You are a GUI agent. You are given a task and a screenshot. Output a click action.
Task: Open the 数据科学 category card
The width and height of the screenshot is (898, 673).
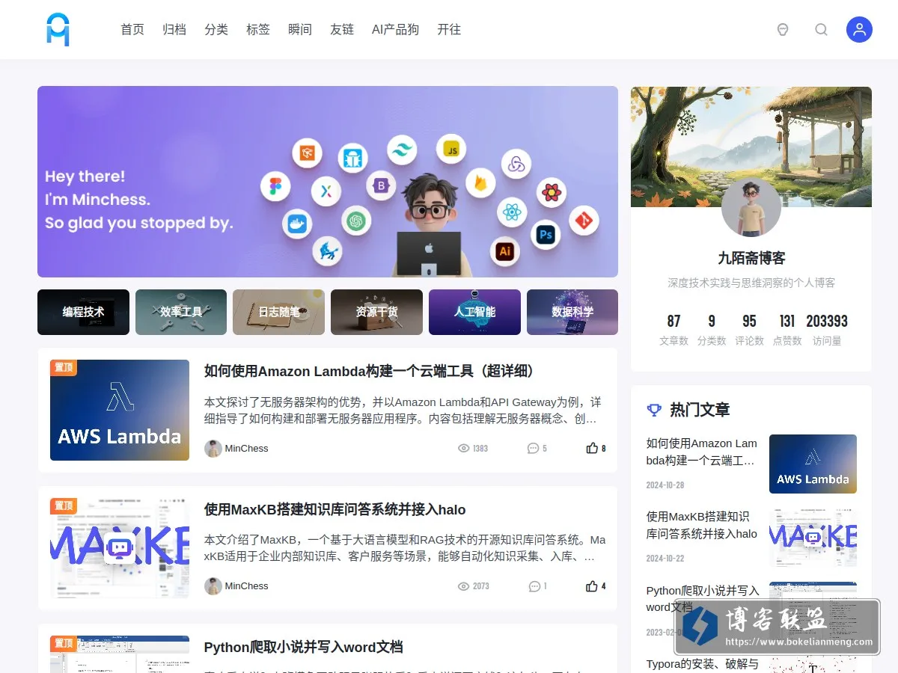point(572,312)
